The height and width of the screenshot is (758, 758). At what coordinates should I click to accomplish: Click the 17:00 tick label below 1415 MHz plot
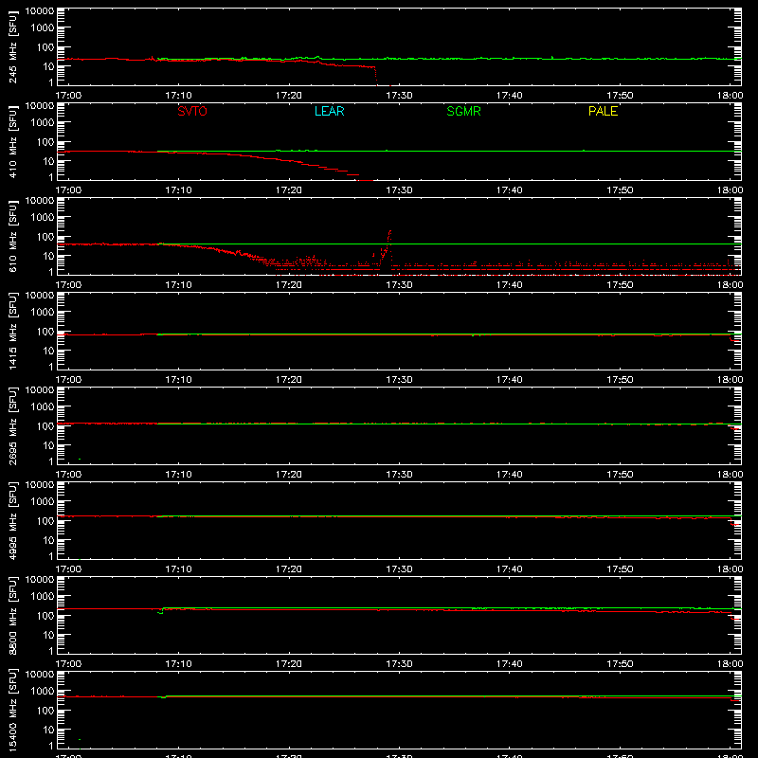pos(68,380)
